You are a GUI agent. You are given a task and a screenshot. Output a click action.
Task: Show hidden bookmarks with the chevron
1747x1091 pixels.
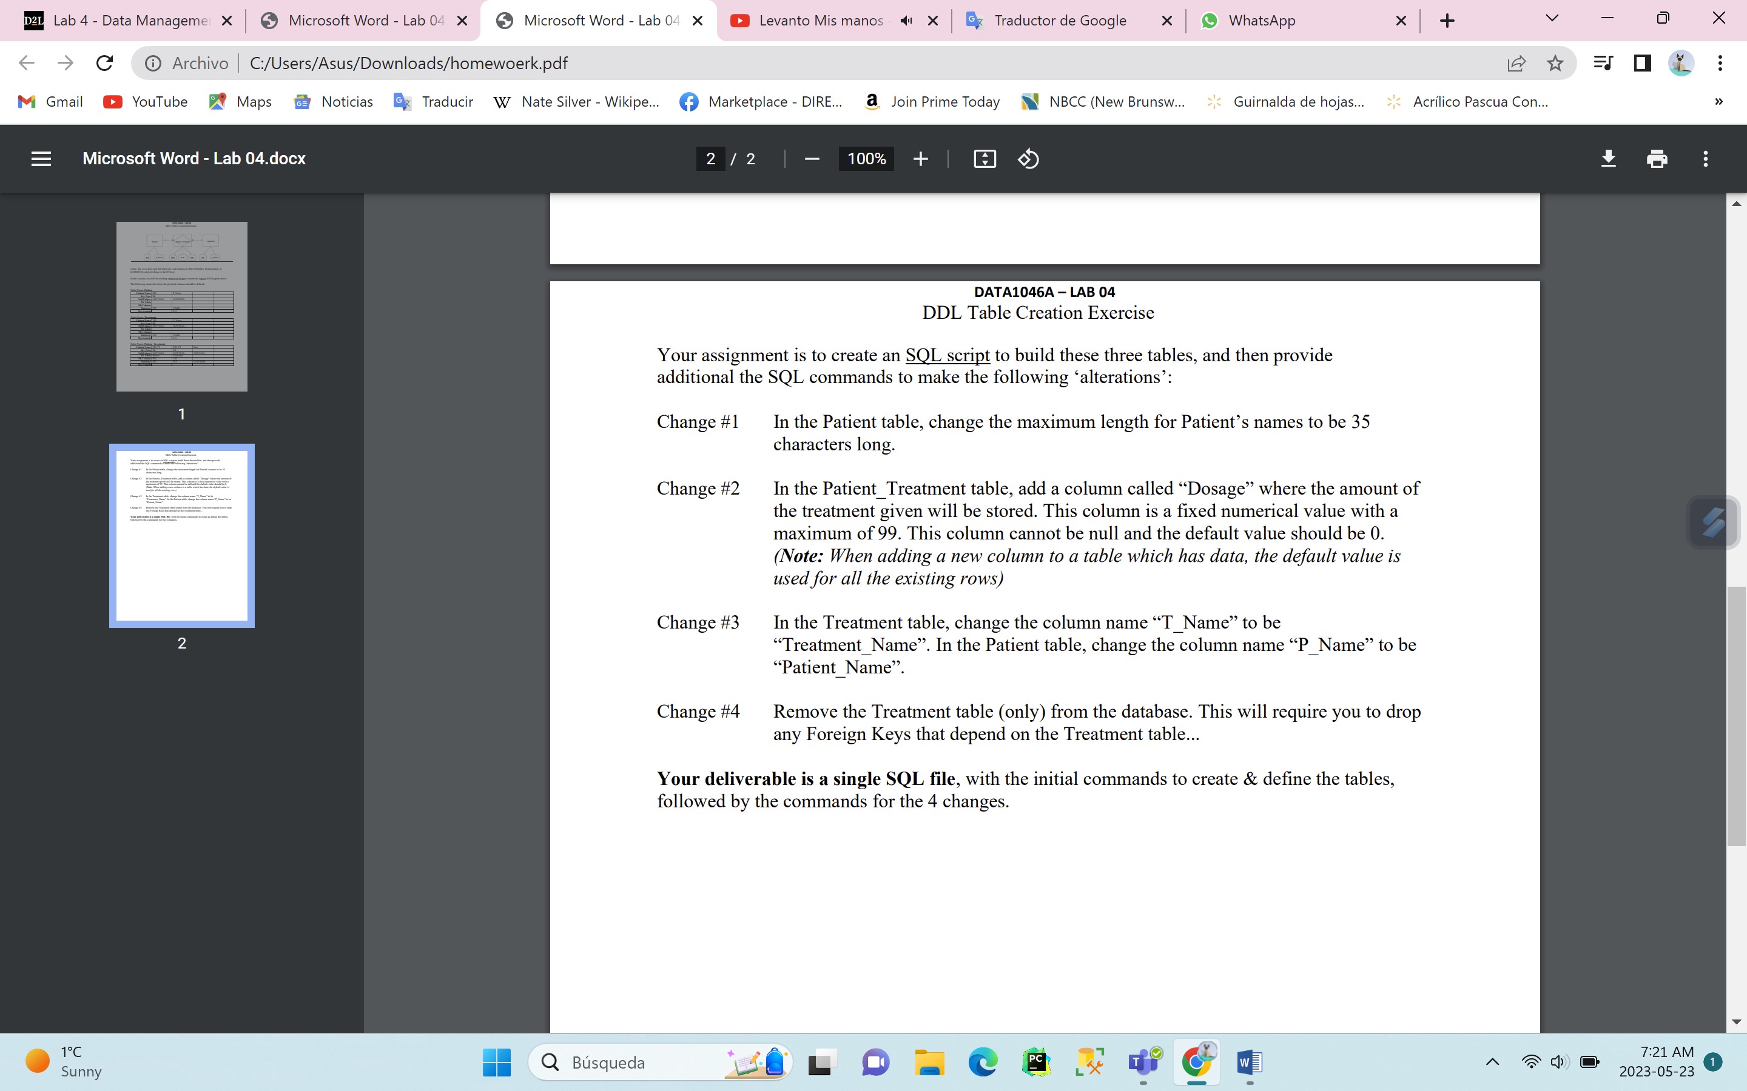(1718, 102)
